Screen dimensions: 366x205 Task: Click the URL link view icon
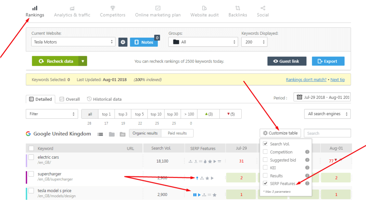pos(122,134)
